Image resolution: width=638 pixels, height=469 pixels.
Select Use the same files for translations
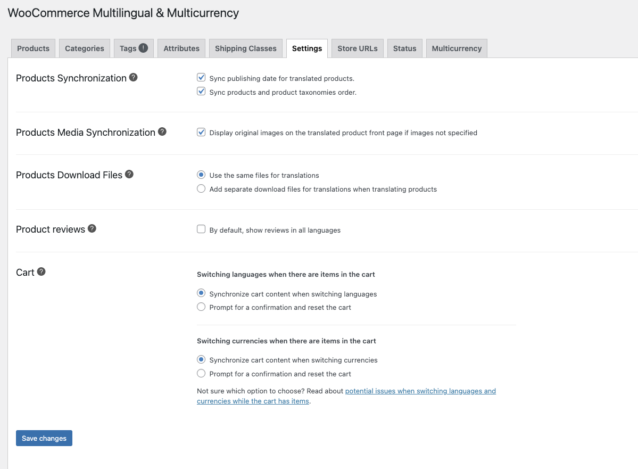(x=201, y=175)
